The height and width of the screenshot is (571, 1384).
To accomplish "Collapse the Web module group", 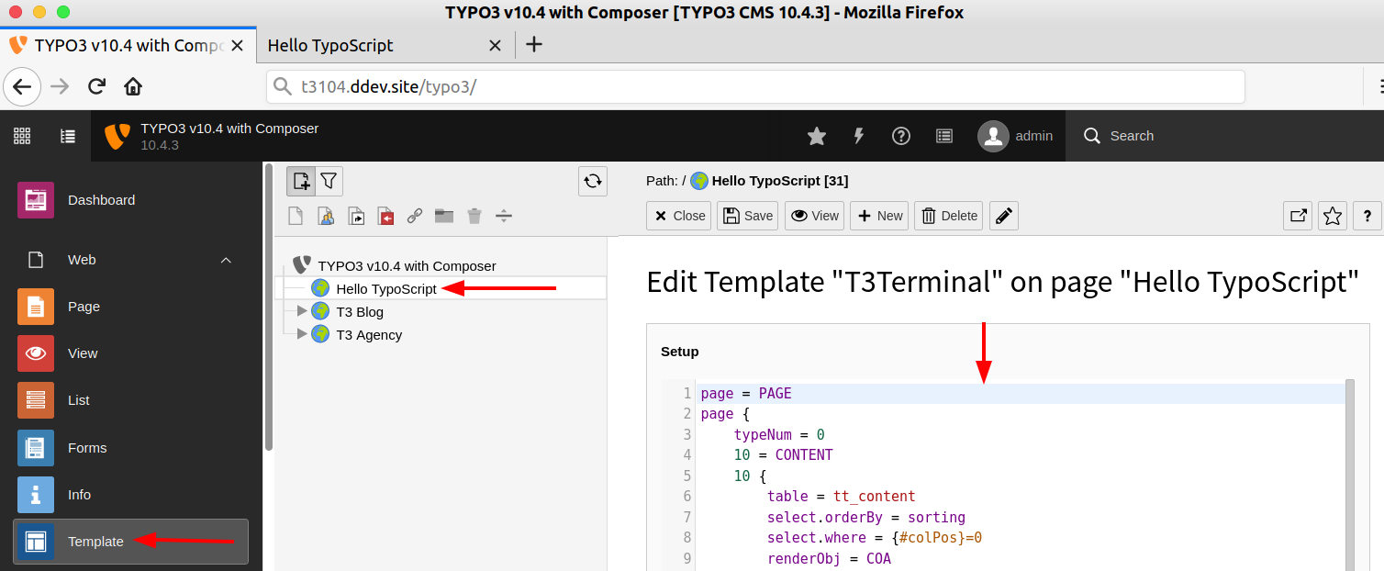I will 226,260.
